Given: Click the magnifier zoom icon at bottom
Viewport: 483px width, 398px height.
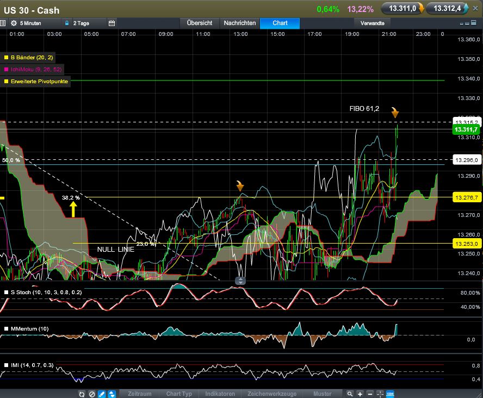Looking at the screenshot, I should (351, 394).
